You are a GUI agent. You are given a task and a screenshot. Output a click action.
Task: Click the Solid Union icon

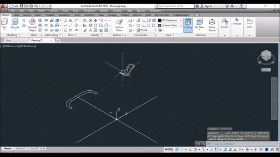pos(46,20)
